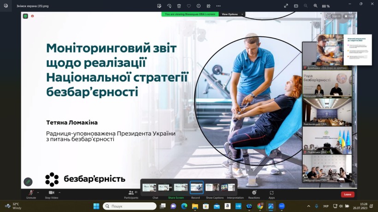Expand the audio options arrow beside Unmute

click(38, 193)
